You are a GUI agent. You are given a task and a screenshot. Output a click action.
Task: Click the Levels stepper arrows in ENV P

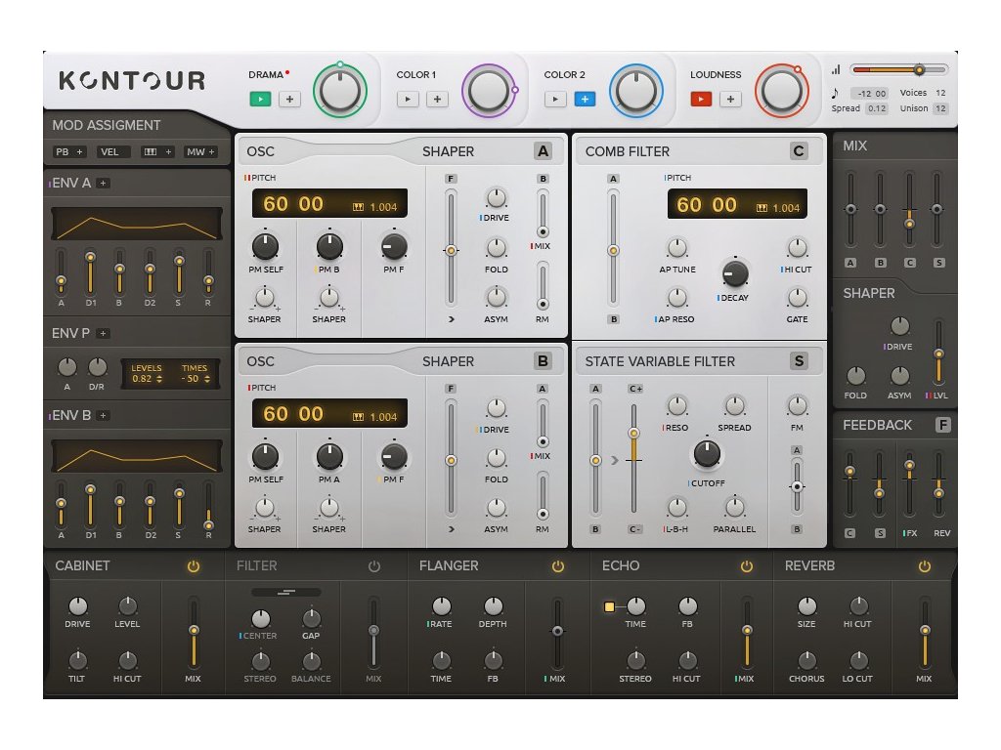(160, 379)
